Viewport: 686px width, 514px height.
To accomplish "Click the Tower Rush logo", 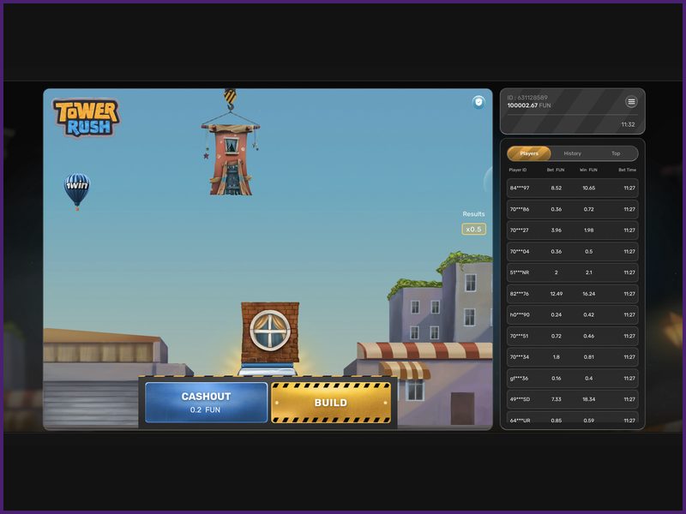I will tap(86, 117).
